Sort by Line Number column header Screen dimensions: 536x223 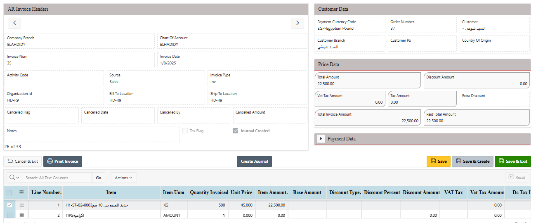point(47,192)
